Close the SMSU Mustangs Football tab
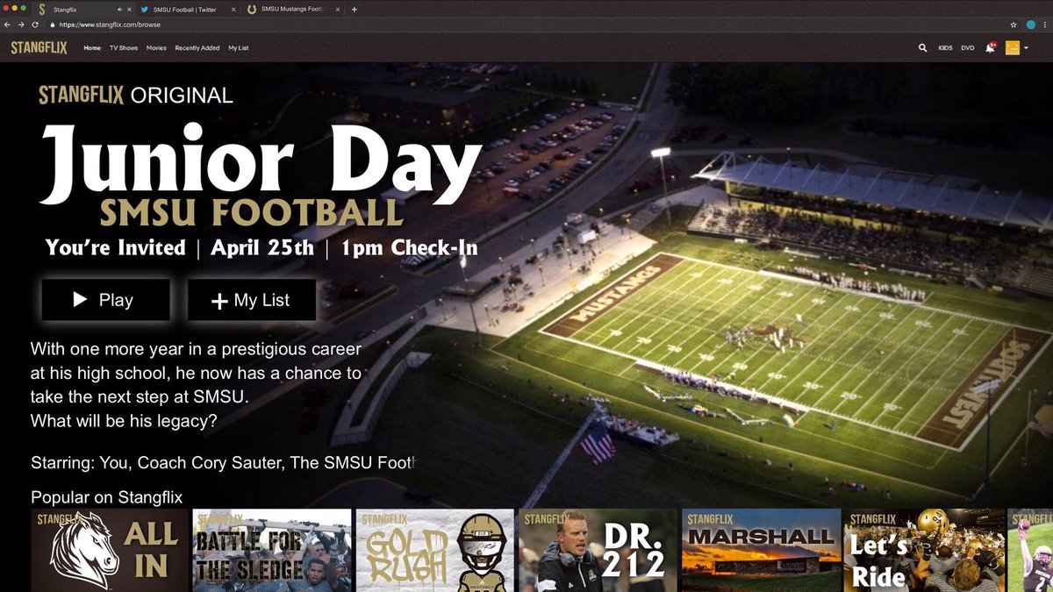 click(338, 10)
